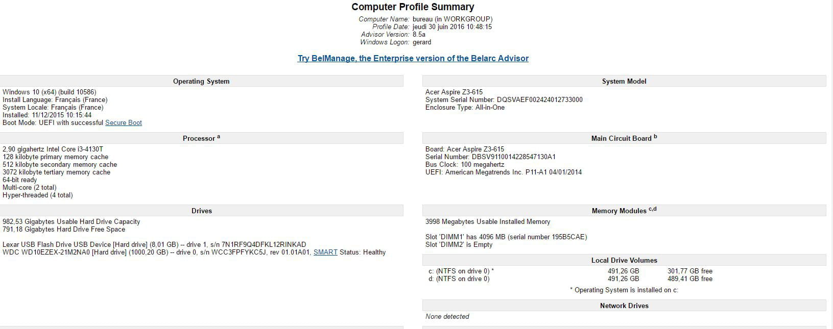Viewport: 833px width, 329px height.
Task: Click the Operating System section header
Action: tap(201, 81)
